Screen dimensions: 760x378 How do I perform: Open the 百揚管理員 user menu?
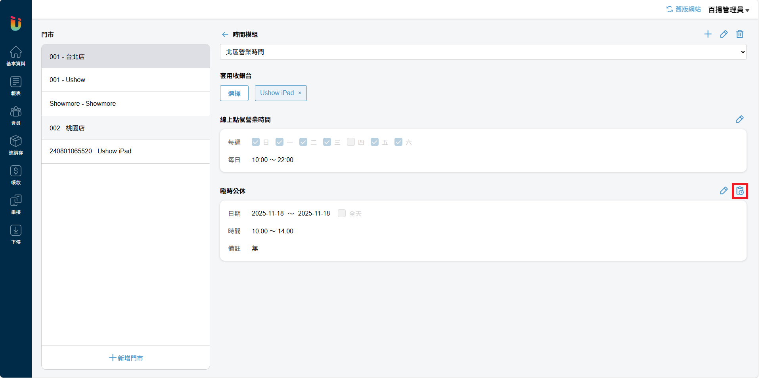click(729, 10)
